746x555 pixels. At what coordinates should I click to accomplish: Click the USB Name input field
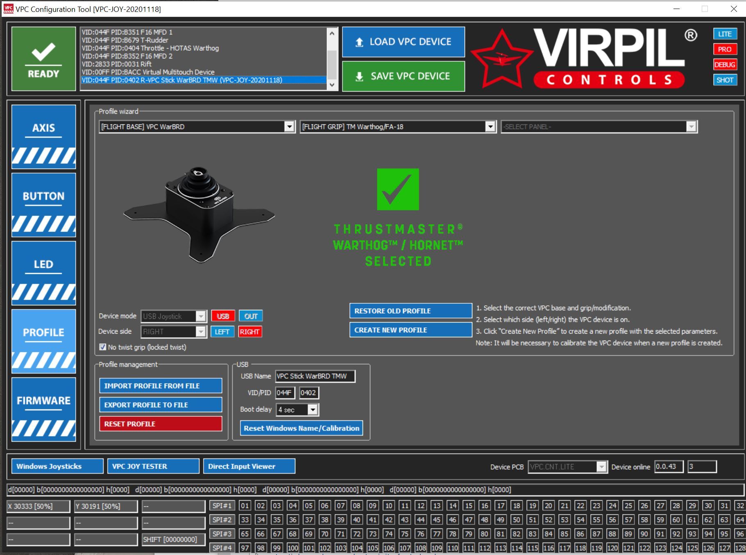click(315, 376)
